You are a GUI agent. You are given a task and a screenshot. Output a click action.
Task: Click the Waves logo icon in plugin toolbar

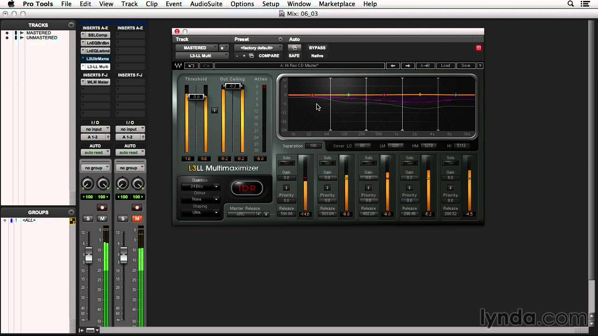click(178, 66)
